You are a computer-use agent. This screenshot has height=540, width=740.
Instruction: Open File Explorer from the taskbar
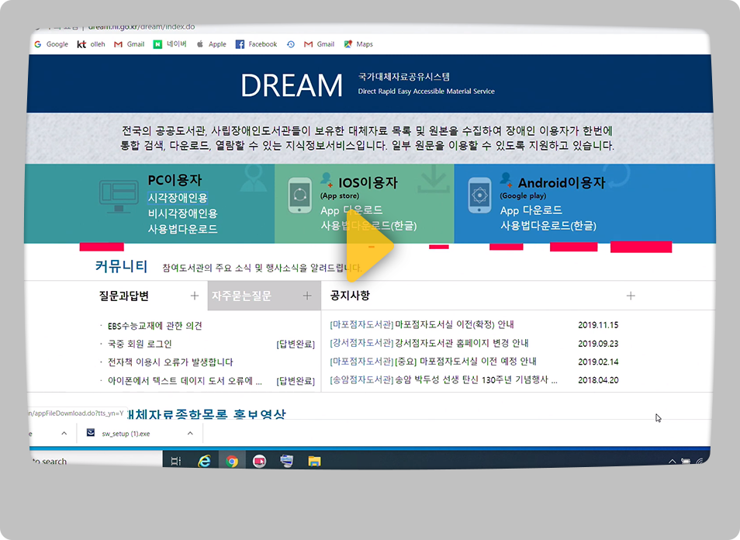coord(313,461)
